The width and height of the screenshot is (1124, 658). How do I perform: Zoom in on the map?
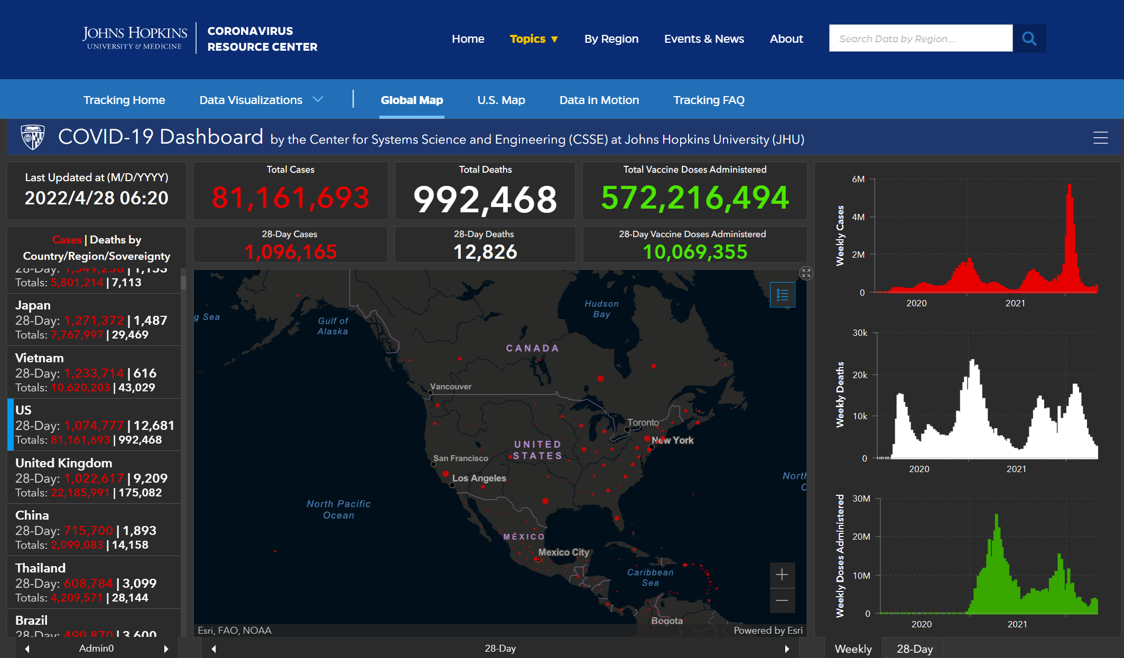[782, 575]
